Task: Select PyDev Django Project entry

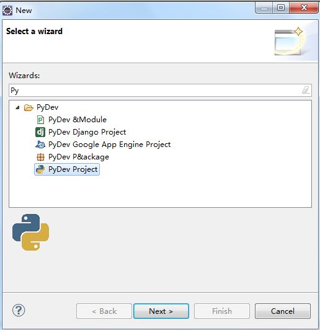Action: [x=87, y=132]
